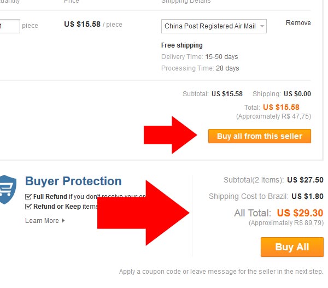Click the Refund or Keep checkmark icon
The width and height of the screenshot is (328, 288).
(x=28, y=207)
